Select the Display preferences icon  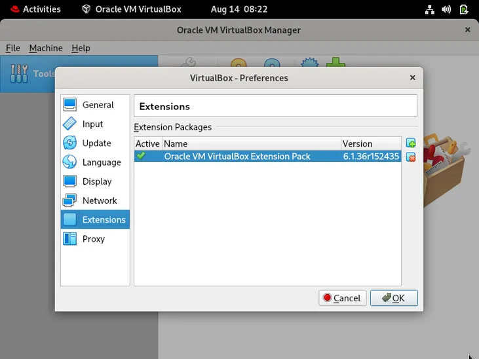click(x=70, y=181)
